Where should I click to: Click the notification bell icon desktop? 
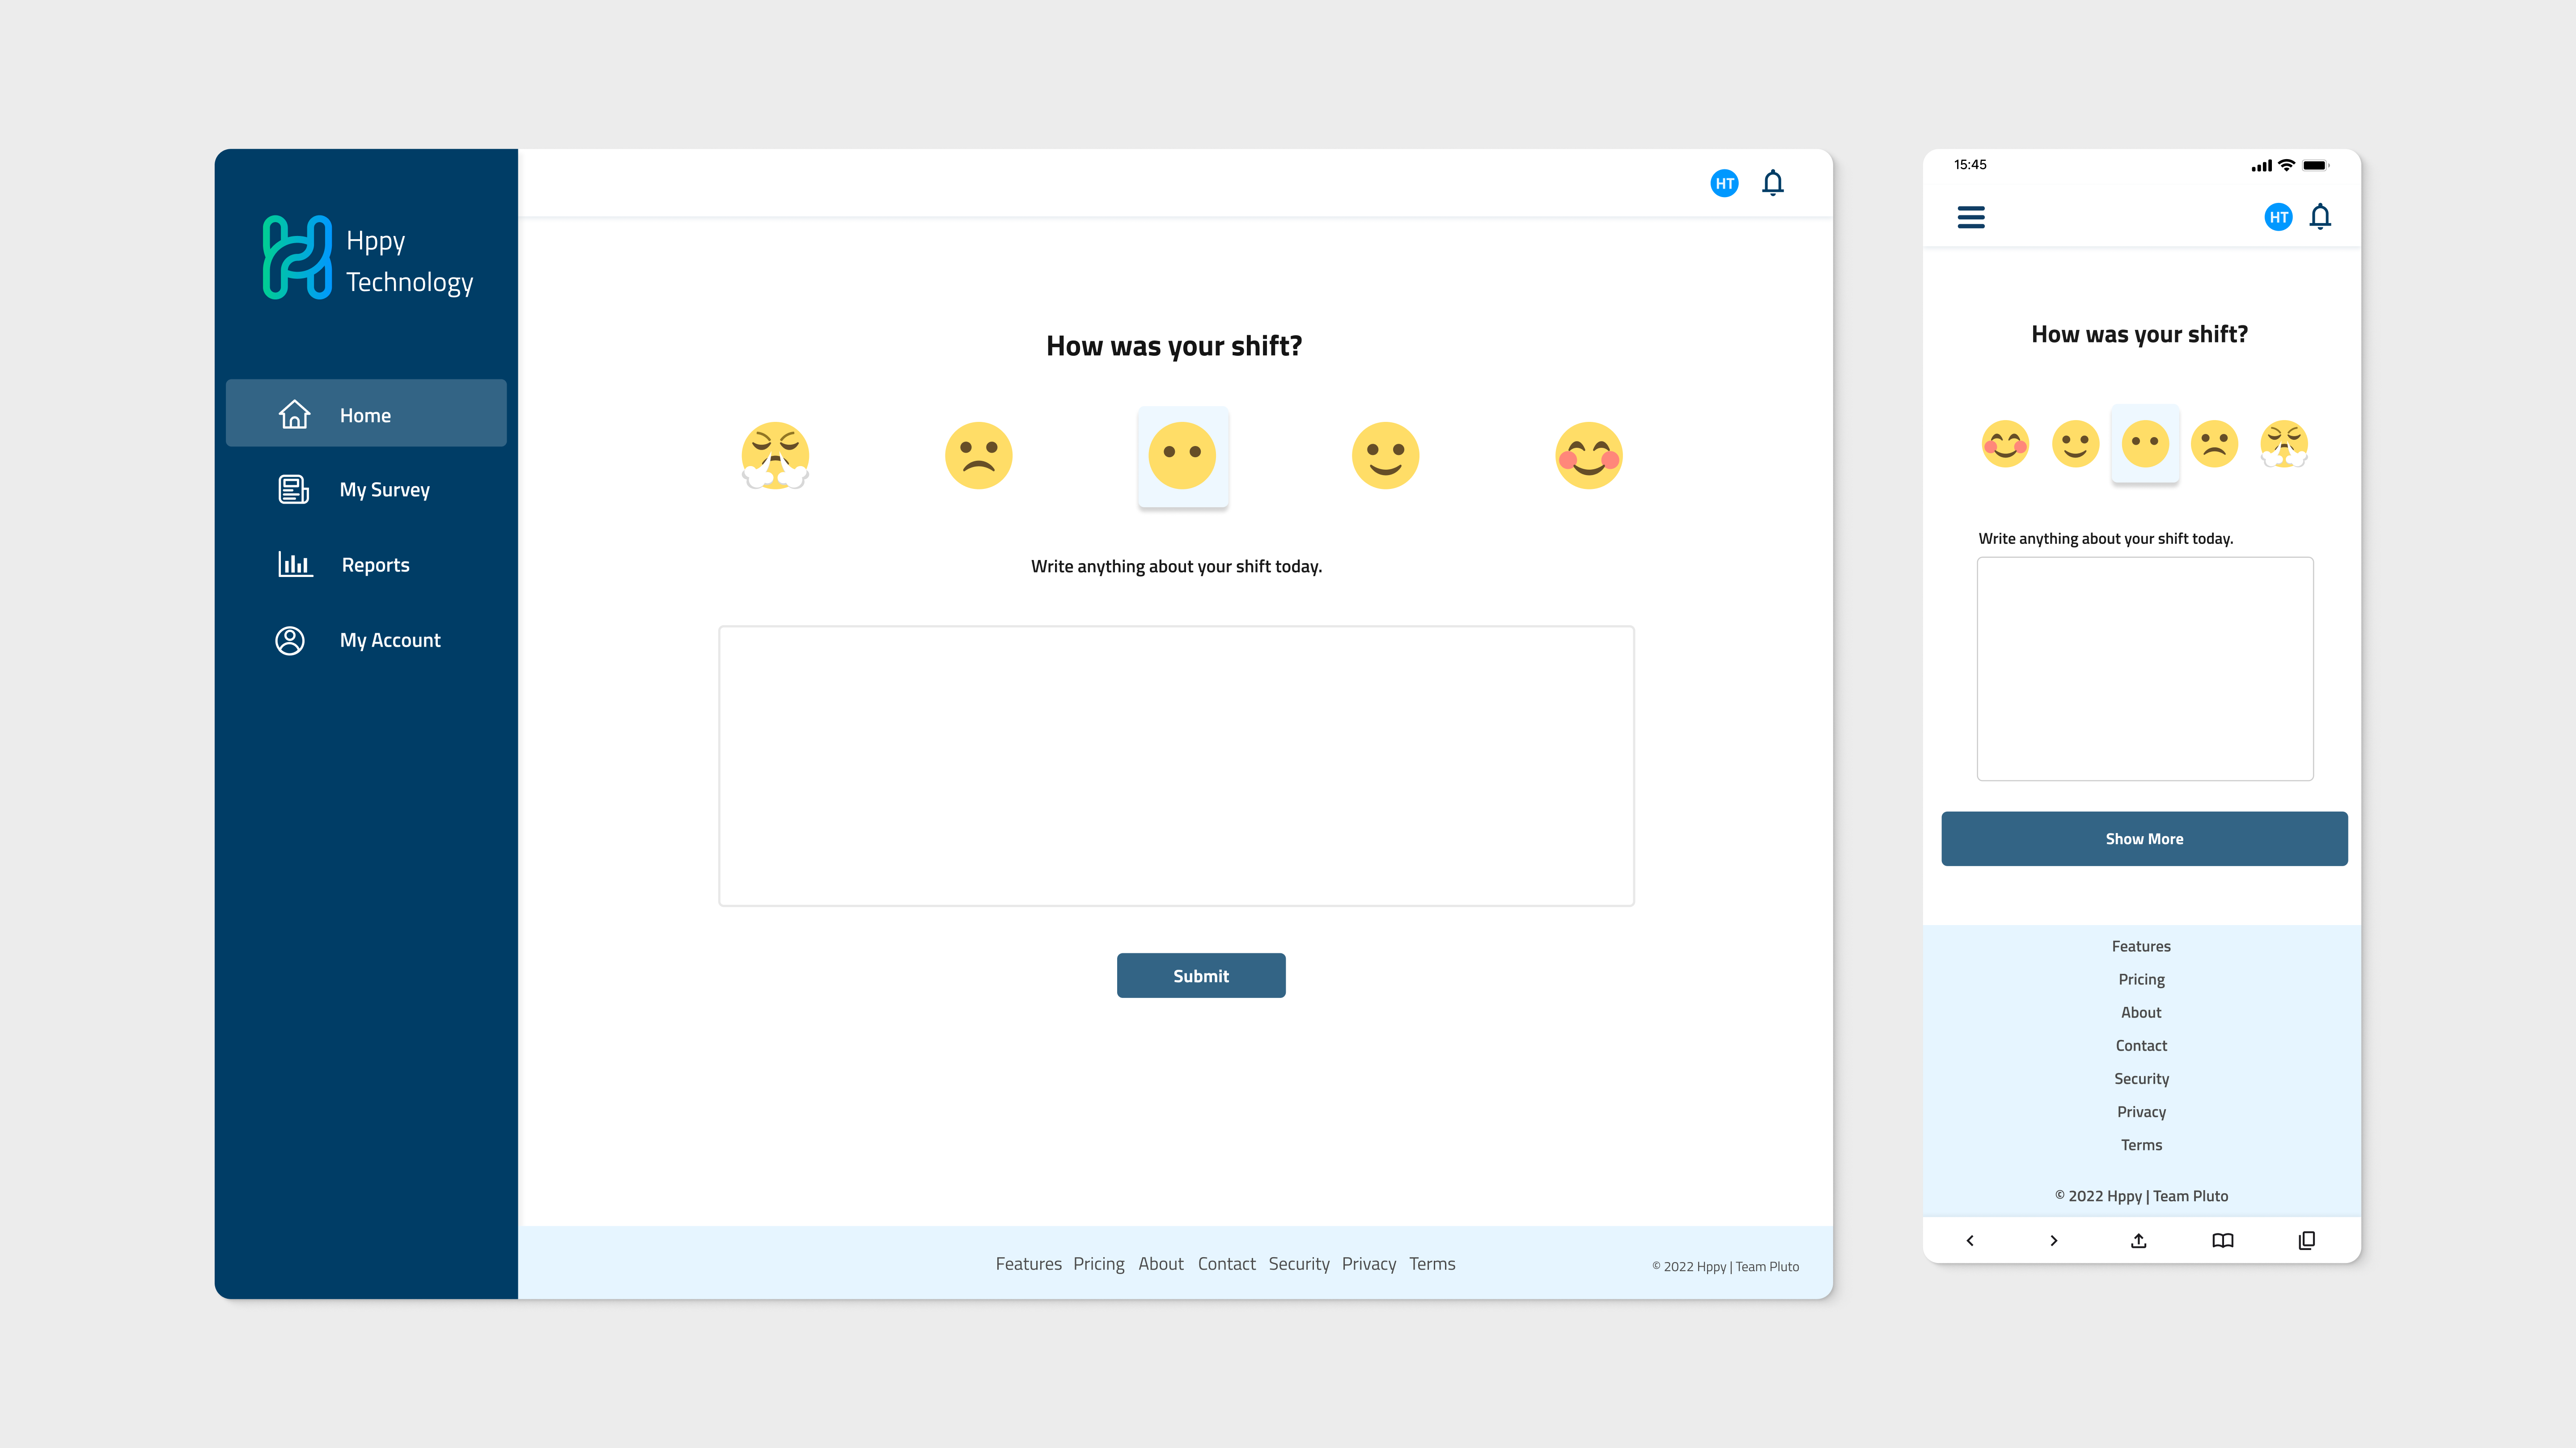(x=1773, y=182)
